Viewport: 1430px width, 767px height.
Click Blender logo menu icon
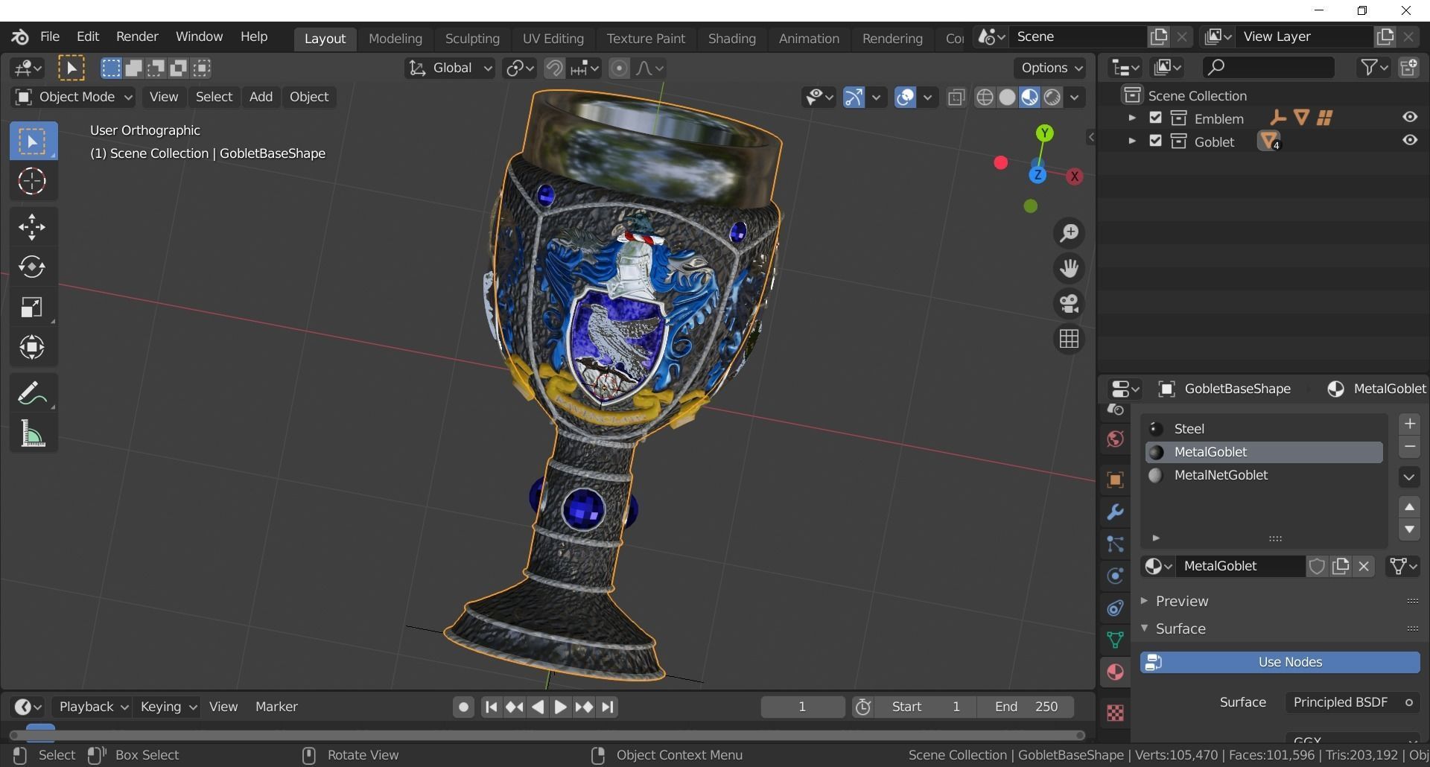coord(20,36)
